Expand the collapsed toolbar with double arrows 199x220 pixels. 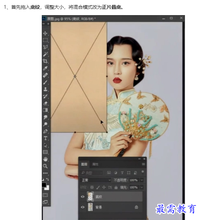point(44,24)
